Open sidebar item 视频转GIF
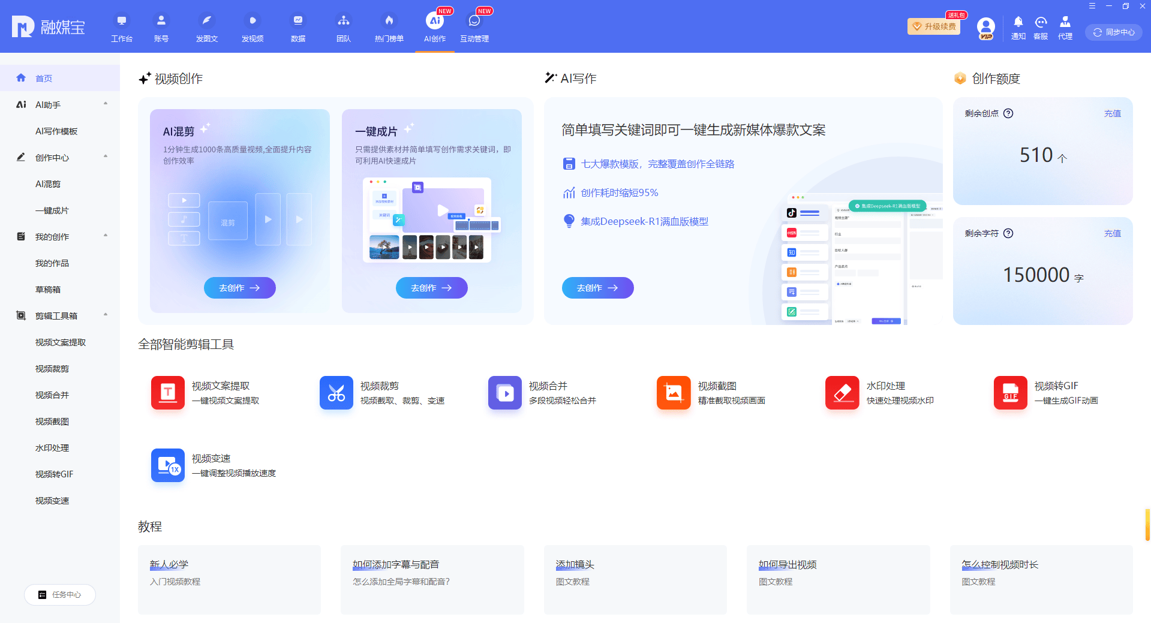Viewport: 1151px width, 623px height. point(60,474)
